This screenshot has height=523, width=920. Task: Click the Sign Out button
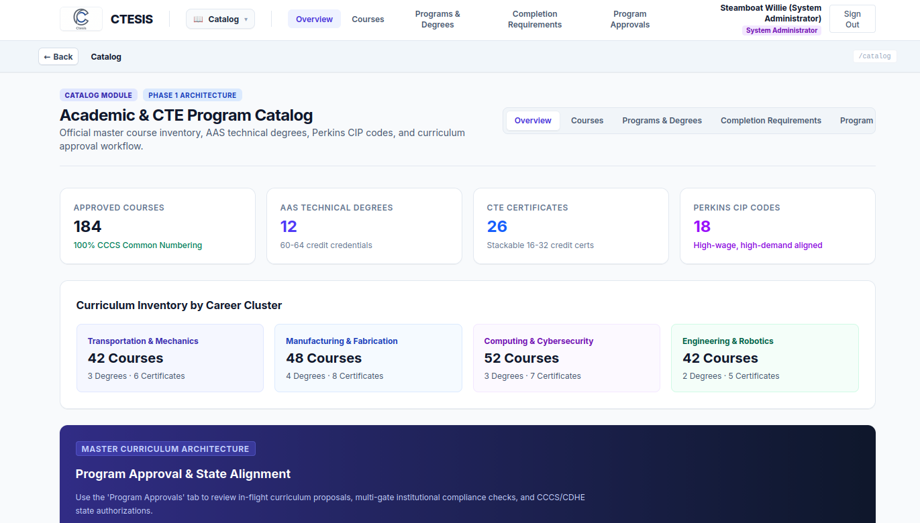click(x=852, y=19)
